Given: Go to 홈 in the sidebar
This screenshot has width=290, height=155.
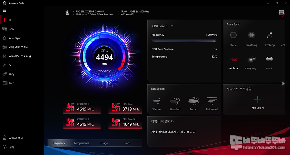Looking at the screenshot, I should pos(11,20).
